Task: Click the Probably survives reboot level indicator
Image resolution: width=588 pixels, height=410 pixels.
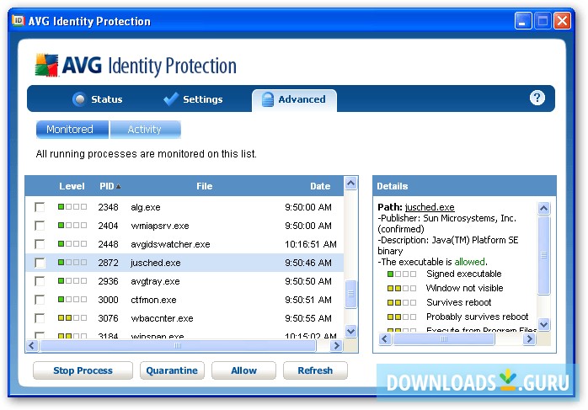Action: [402, 317]
